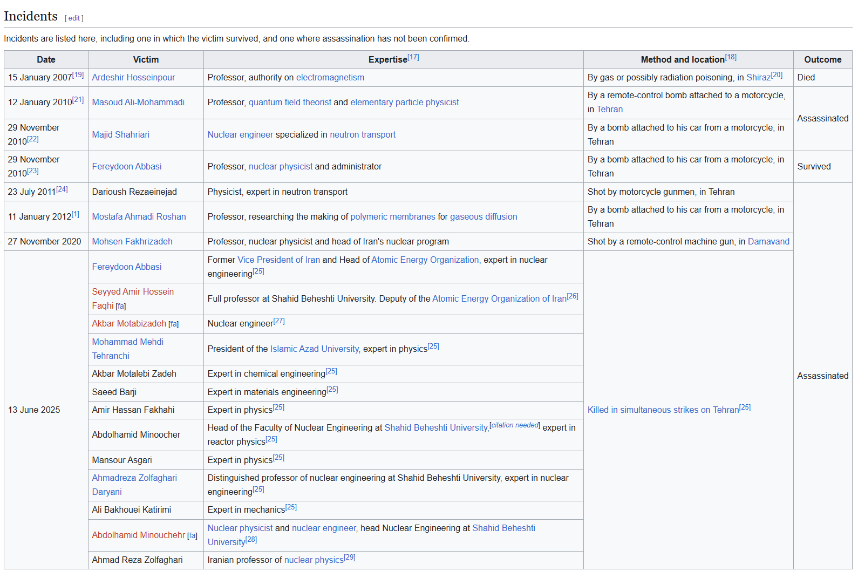Click the 13 June 2025 date cell
The height and width of the screenshot is (578, 858).
click(x=46, y=410)
